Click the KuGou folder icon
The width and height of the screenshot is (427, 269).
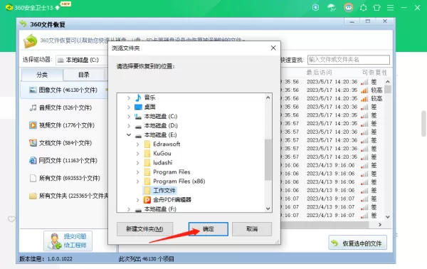147,153
